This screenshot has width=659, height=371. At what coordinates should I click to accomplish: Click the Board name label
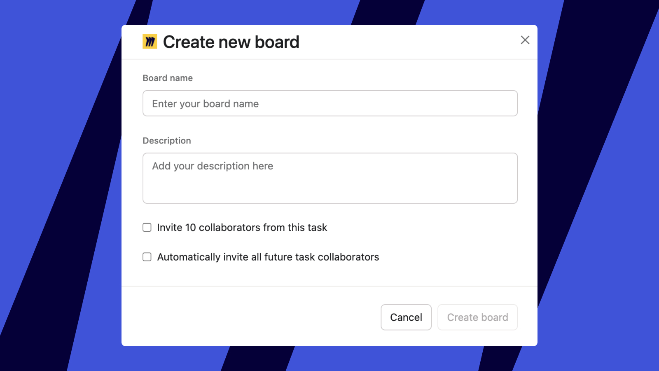click(x=168, y=78)
